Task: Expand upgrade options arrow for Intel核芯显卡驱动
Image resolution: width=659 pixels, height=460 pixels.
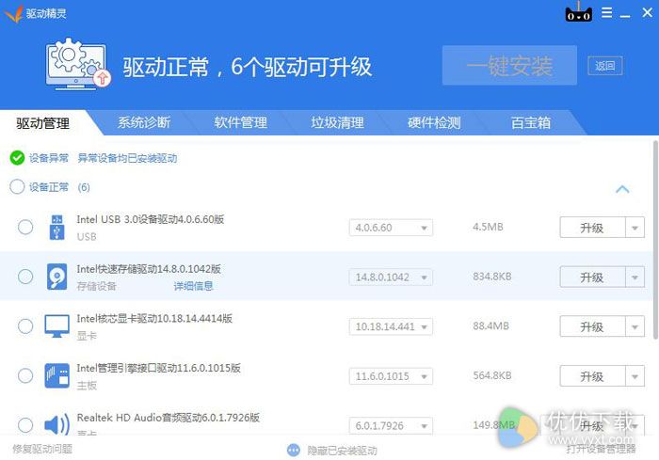Action: 635,326
